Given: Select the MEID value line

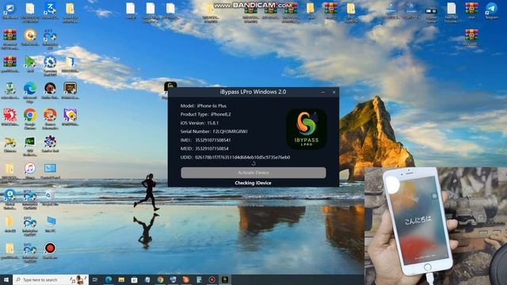Looking at the screenshot, I should point(204,148).
